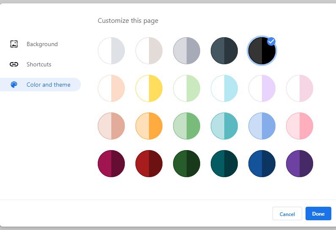Image resolution: width=336 pixels, height=230 pixels.
Task: Select the salmon rose theme swatch
Action: click(x=111, y=126)
